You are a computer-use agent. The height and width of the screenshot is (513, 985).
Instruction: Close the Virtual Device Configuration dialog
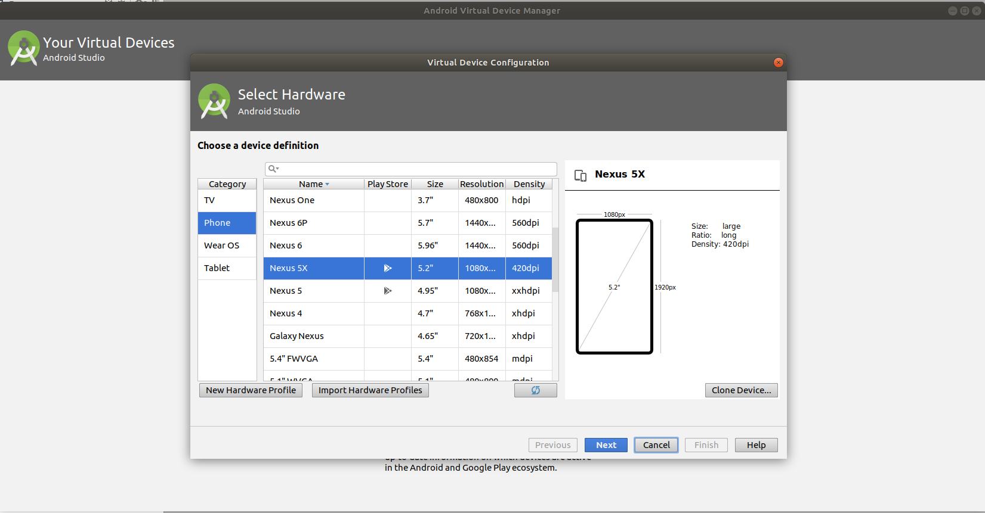pyautogui.click(x=779, y=63)
